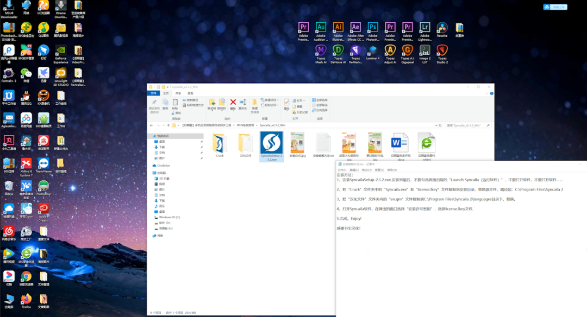
Task: Click Invert Selection (反向选择) in ribbon
Action: (x=320, y=110)
